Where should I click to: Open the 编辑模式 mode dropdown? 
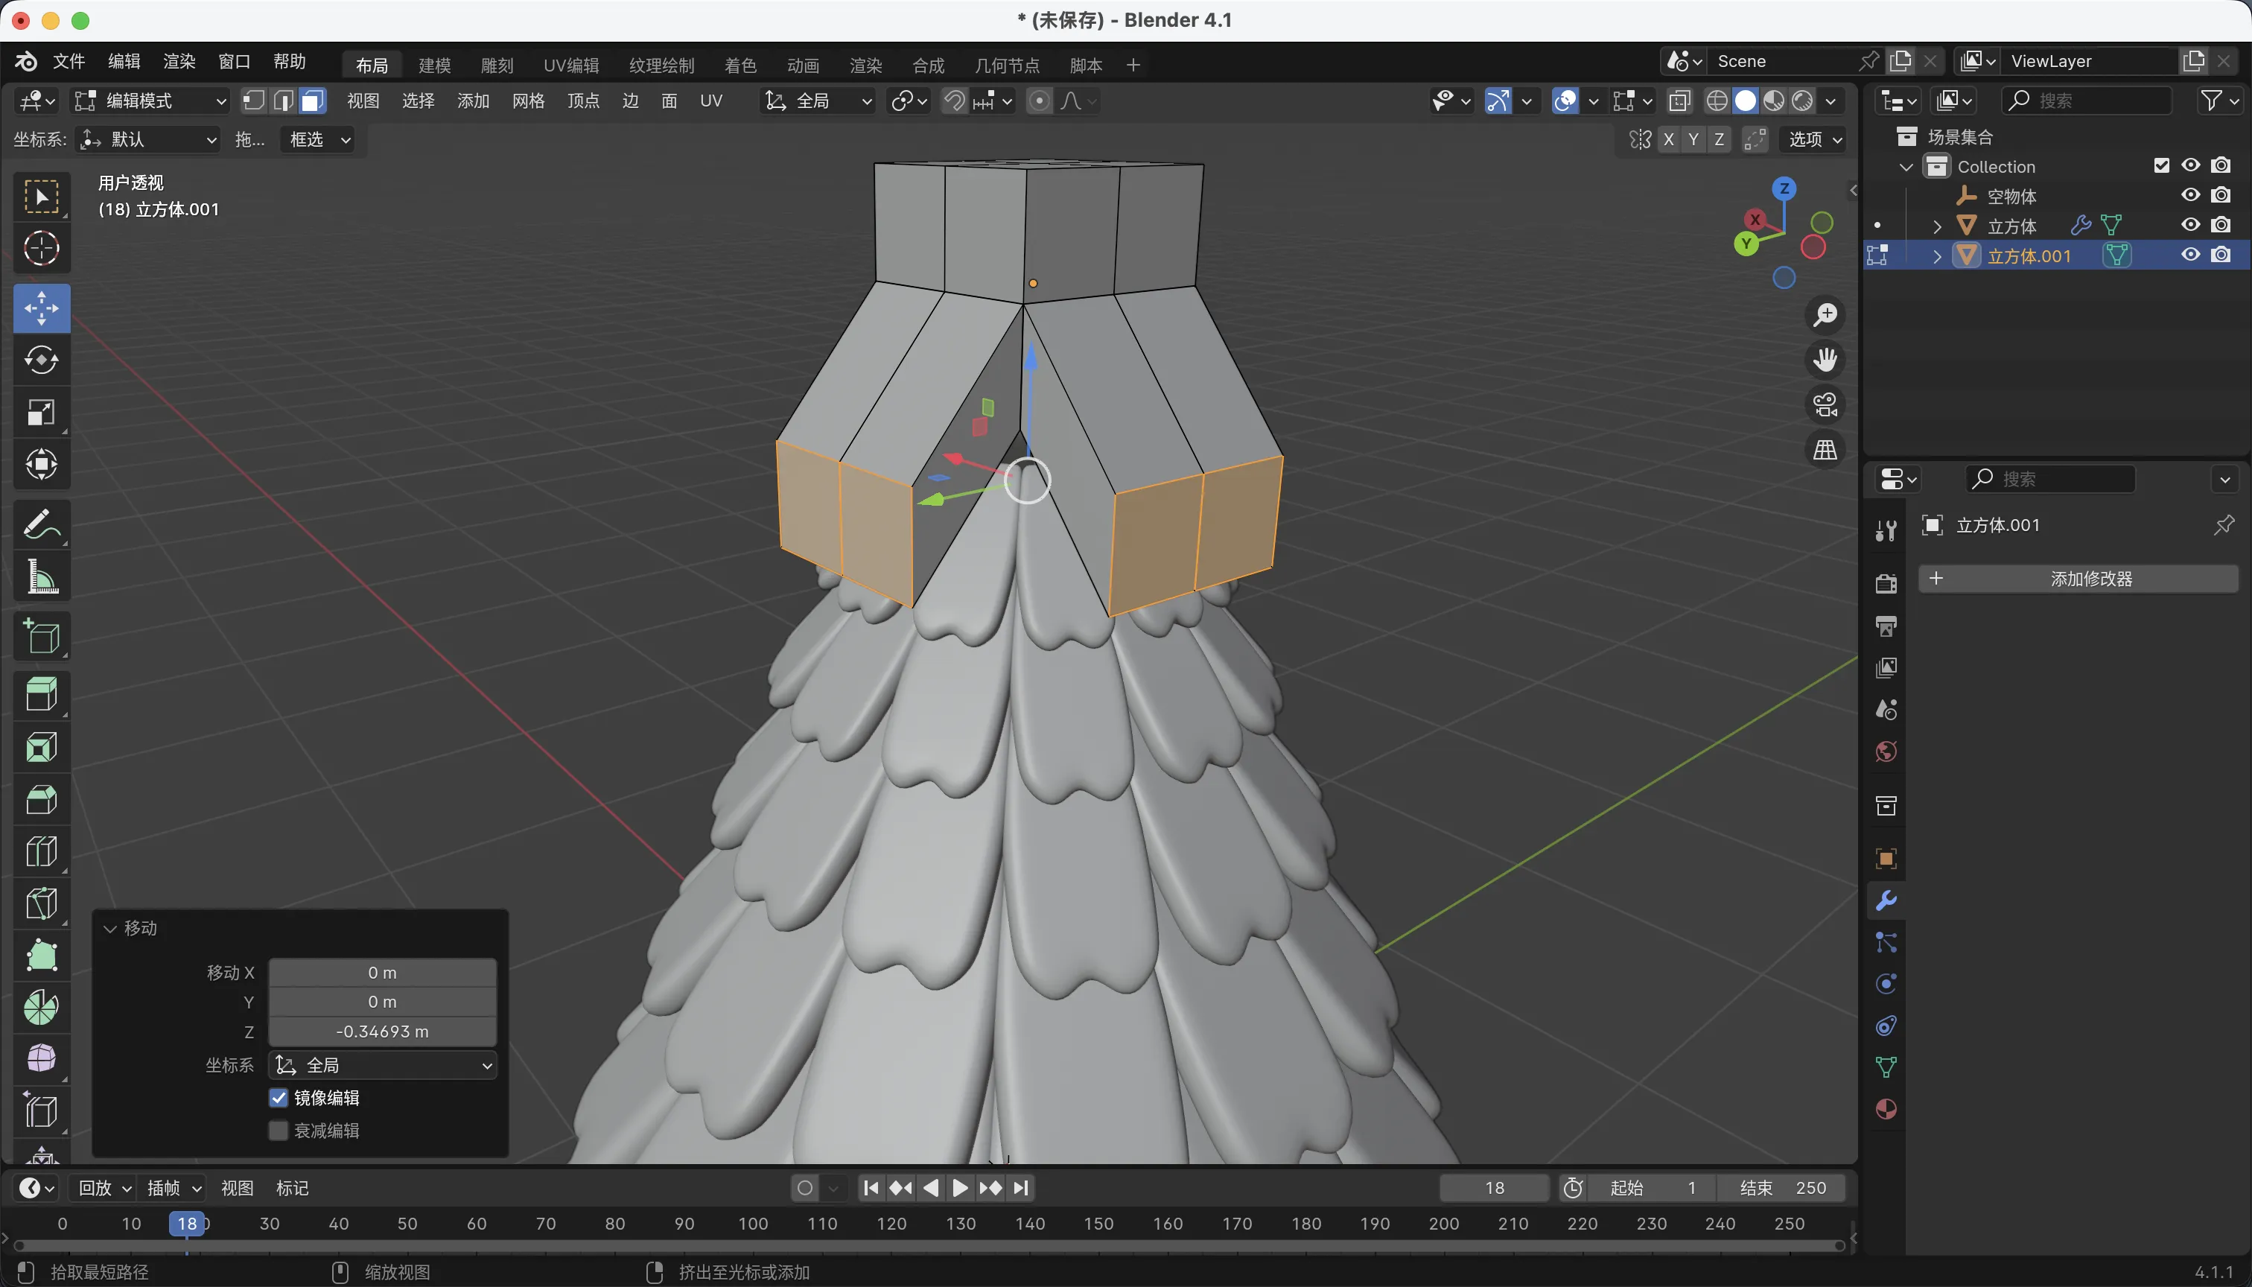click(150, 101)
